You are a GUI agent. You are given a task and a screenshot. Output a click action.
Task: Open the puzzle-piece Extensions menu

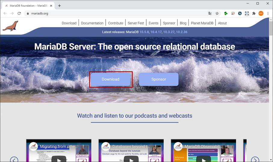click(x=254, y=14)
